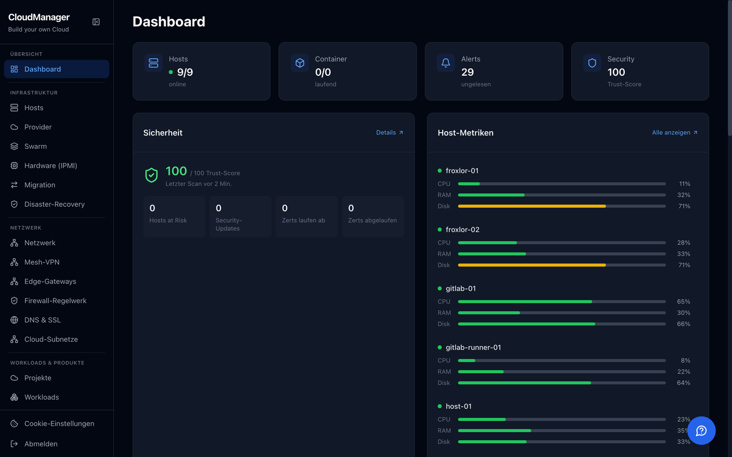Click the Abmelden logout icon
Viewport: 732px width, 457px height.
point(14,444)
